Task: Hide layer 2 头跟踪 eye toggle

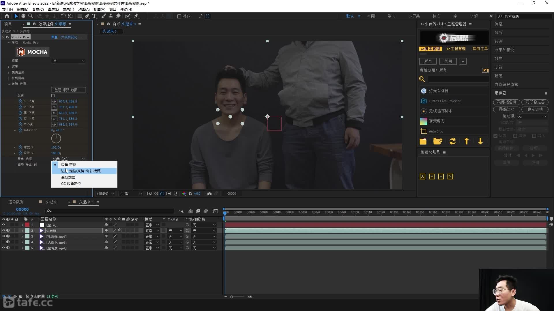Action: point(4,231)
